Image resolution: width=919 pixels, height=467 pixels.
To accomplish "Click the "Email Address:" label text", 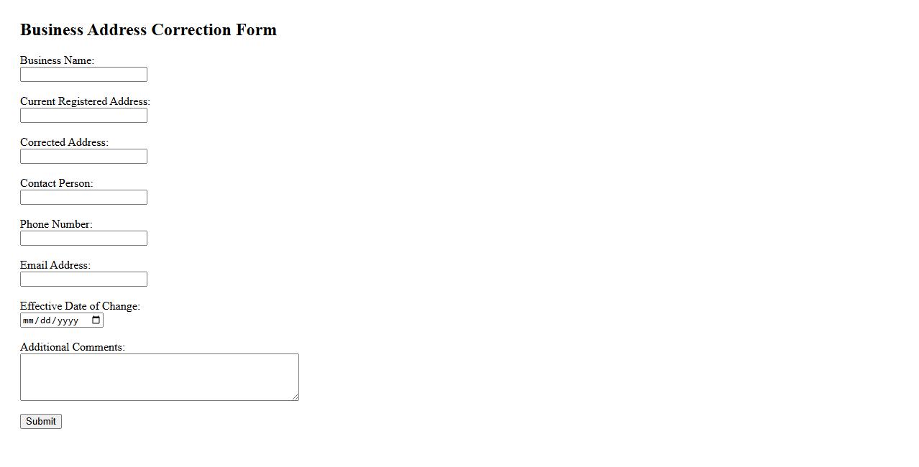I will [55, 265].
